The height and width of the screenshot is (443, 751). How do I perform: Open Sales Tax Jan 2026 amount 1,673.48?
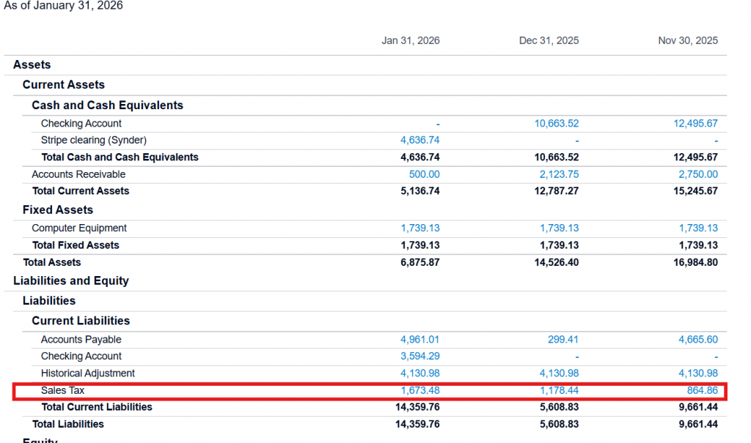(x=420, y=390)
